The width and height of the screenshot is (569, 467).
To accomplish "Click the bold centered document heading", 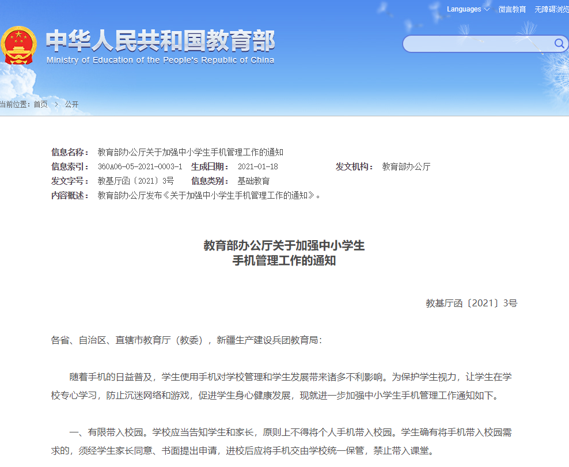I will (x=284, y=253).
